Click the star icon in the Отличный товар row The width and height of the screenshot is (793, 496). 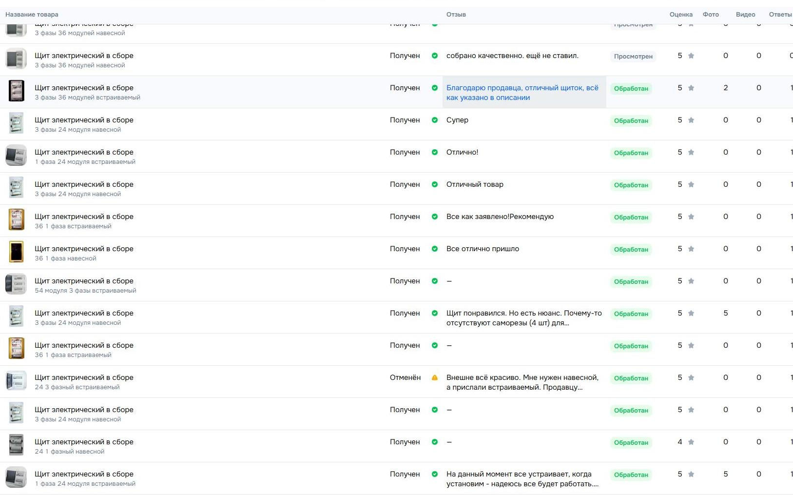pos(691,184)
